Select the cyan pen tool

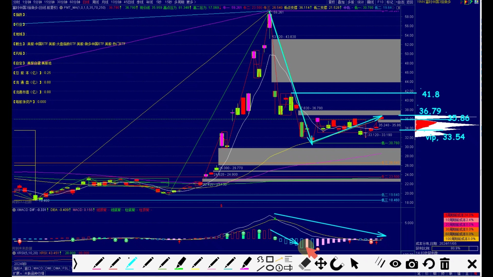[x=131, y=263]
